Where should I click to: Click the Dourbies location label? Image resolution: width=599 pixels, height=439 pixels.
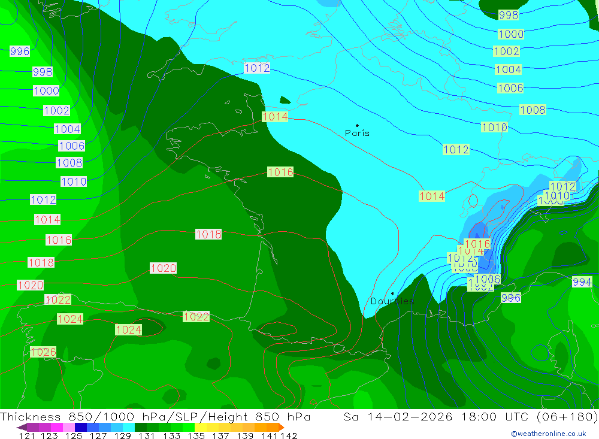pyautogui.click(x=392, y=301)
